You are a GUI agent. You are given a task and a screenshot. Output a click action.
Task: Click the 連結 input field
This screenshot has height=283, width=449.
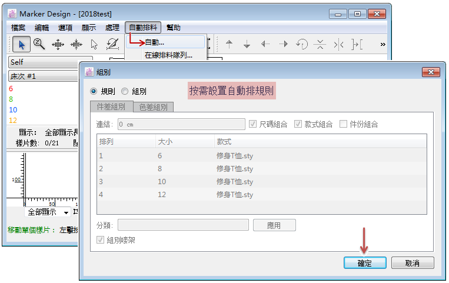tap(180, 124)
